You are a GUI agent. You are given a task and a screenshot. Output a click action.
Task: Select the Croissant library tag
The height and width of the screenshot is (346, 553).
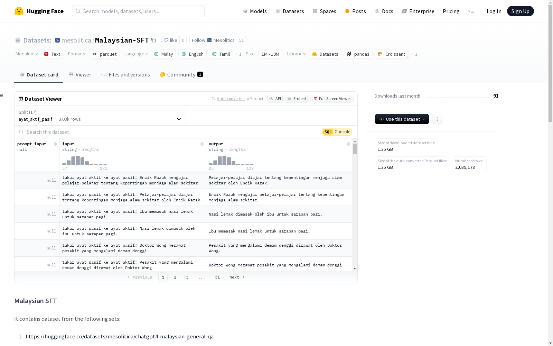[392, 54]
